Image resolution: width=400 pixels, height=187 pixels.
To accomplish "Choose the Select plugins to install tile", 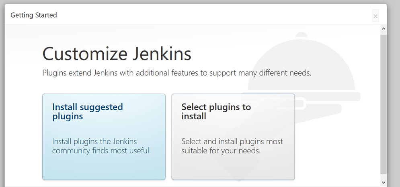I will (233, 137).
